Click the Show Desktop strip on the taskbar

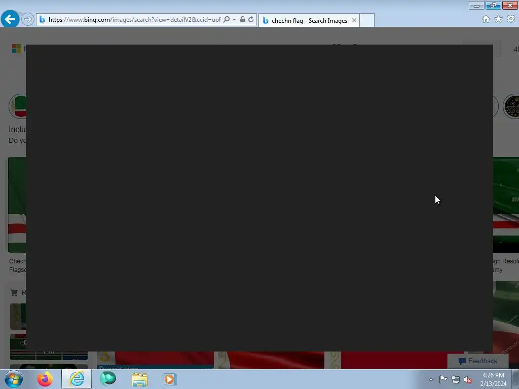point(515,379)
